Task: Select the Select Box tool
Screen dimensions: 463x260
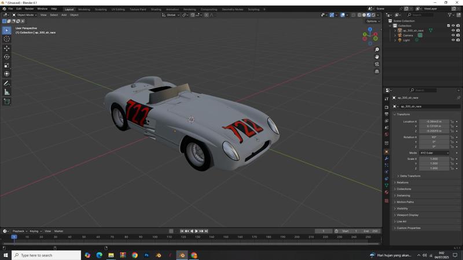Action: pyautogui.click(x=6, y=31)
